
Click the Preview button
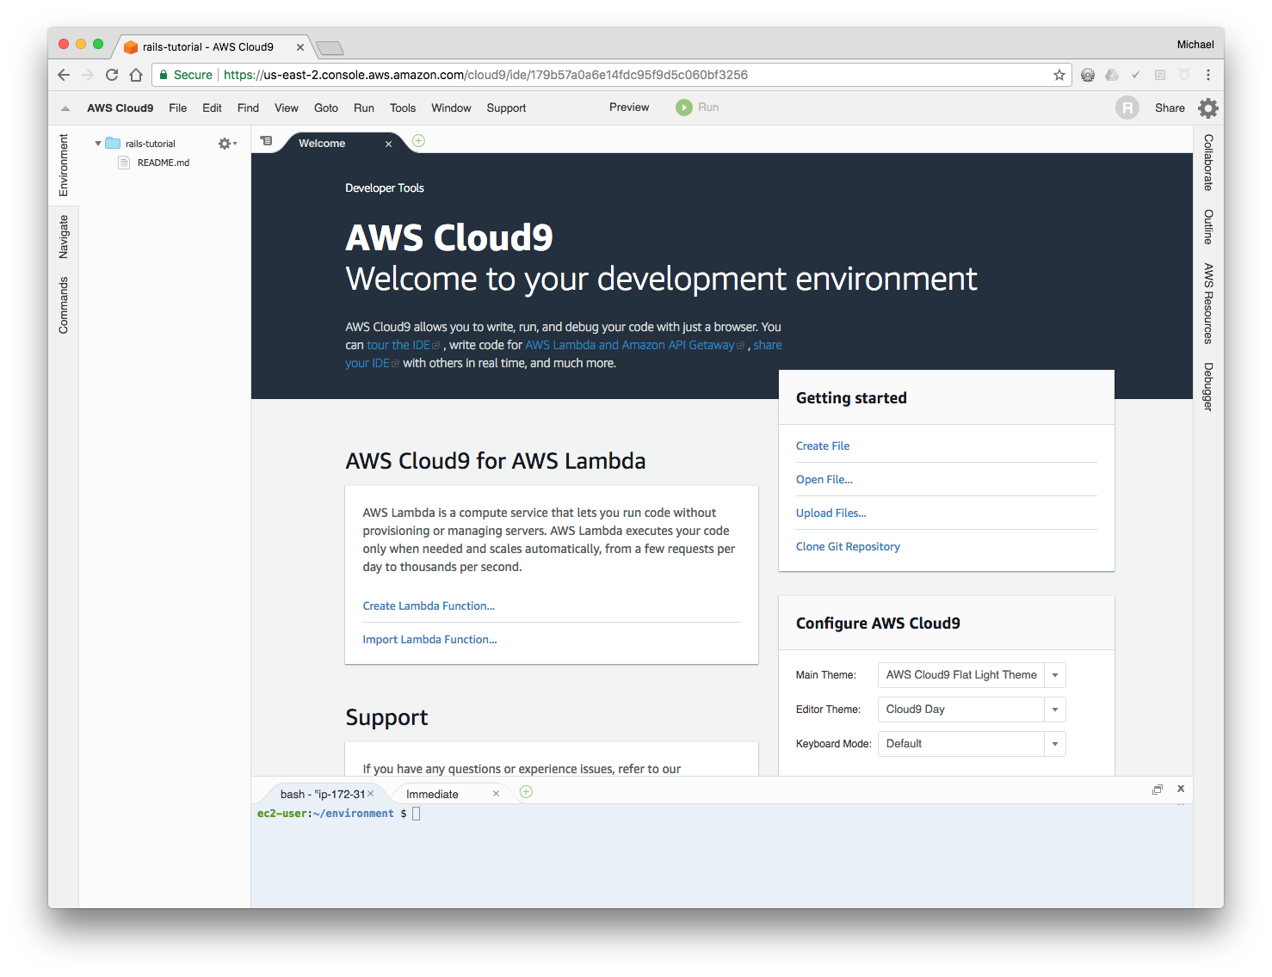coord(629,108)
